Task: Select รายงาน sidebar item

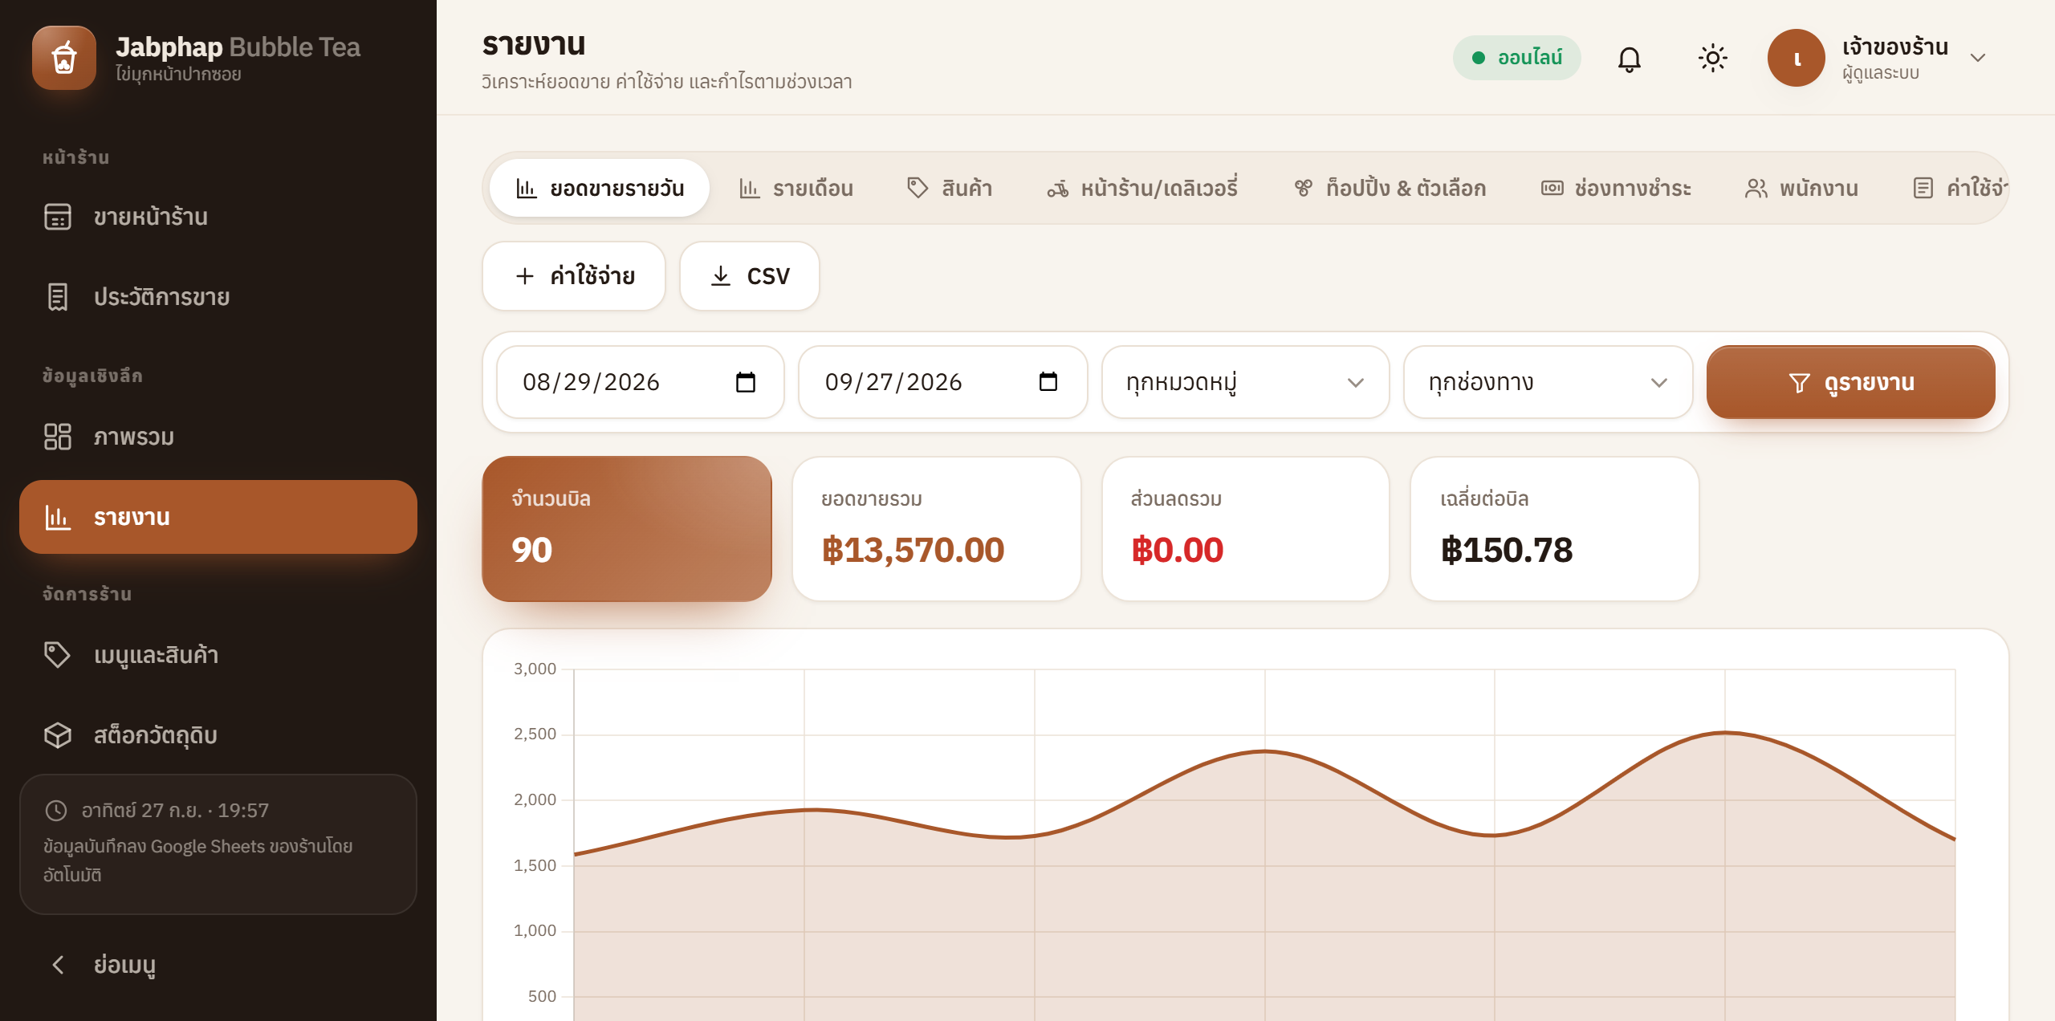Action: (x=218, y=517)
